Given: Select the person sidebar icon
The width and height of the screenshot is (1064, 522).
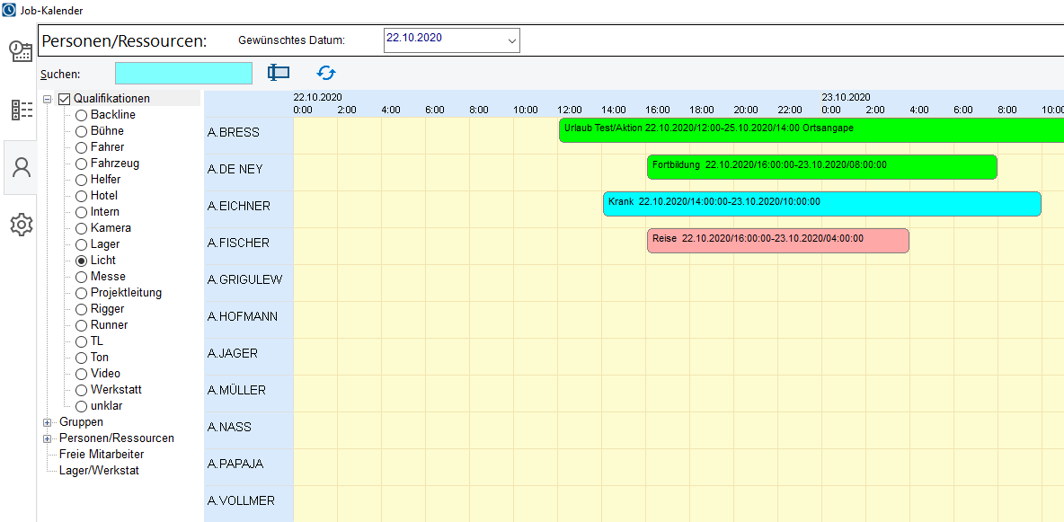Looking at the screenshot, I should (22, 167).
